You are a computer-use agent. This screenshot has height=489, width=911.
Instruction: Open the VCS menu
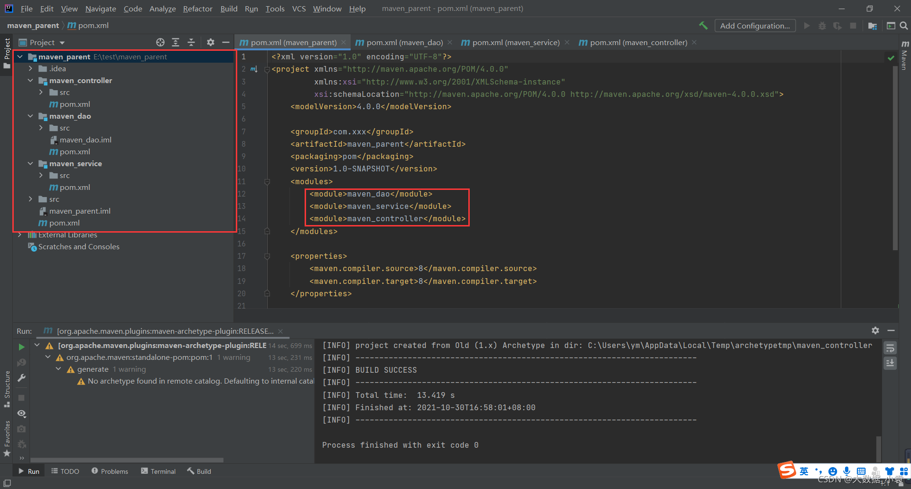[x=299, y=9]
